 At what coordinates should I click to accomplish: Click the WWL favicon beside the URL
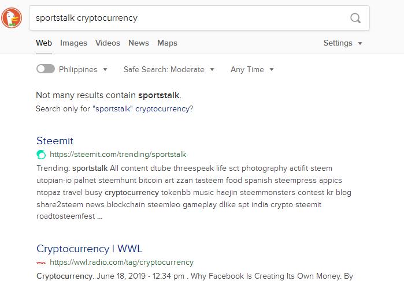(41, 263)
